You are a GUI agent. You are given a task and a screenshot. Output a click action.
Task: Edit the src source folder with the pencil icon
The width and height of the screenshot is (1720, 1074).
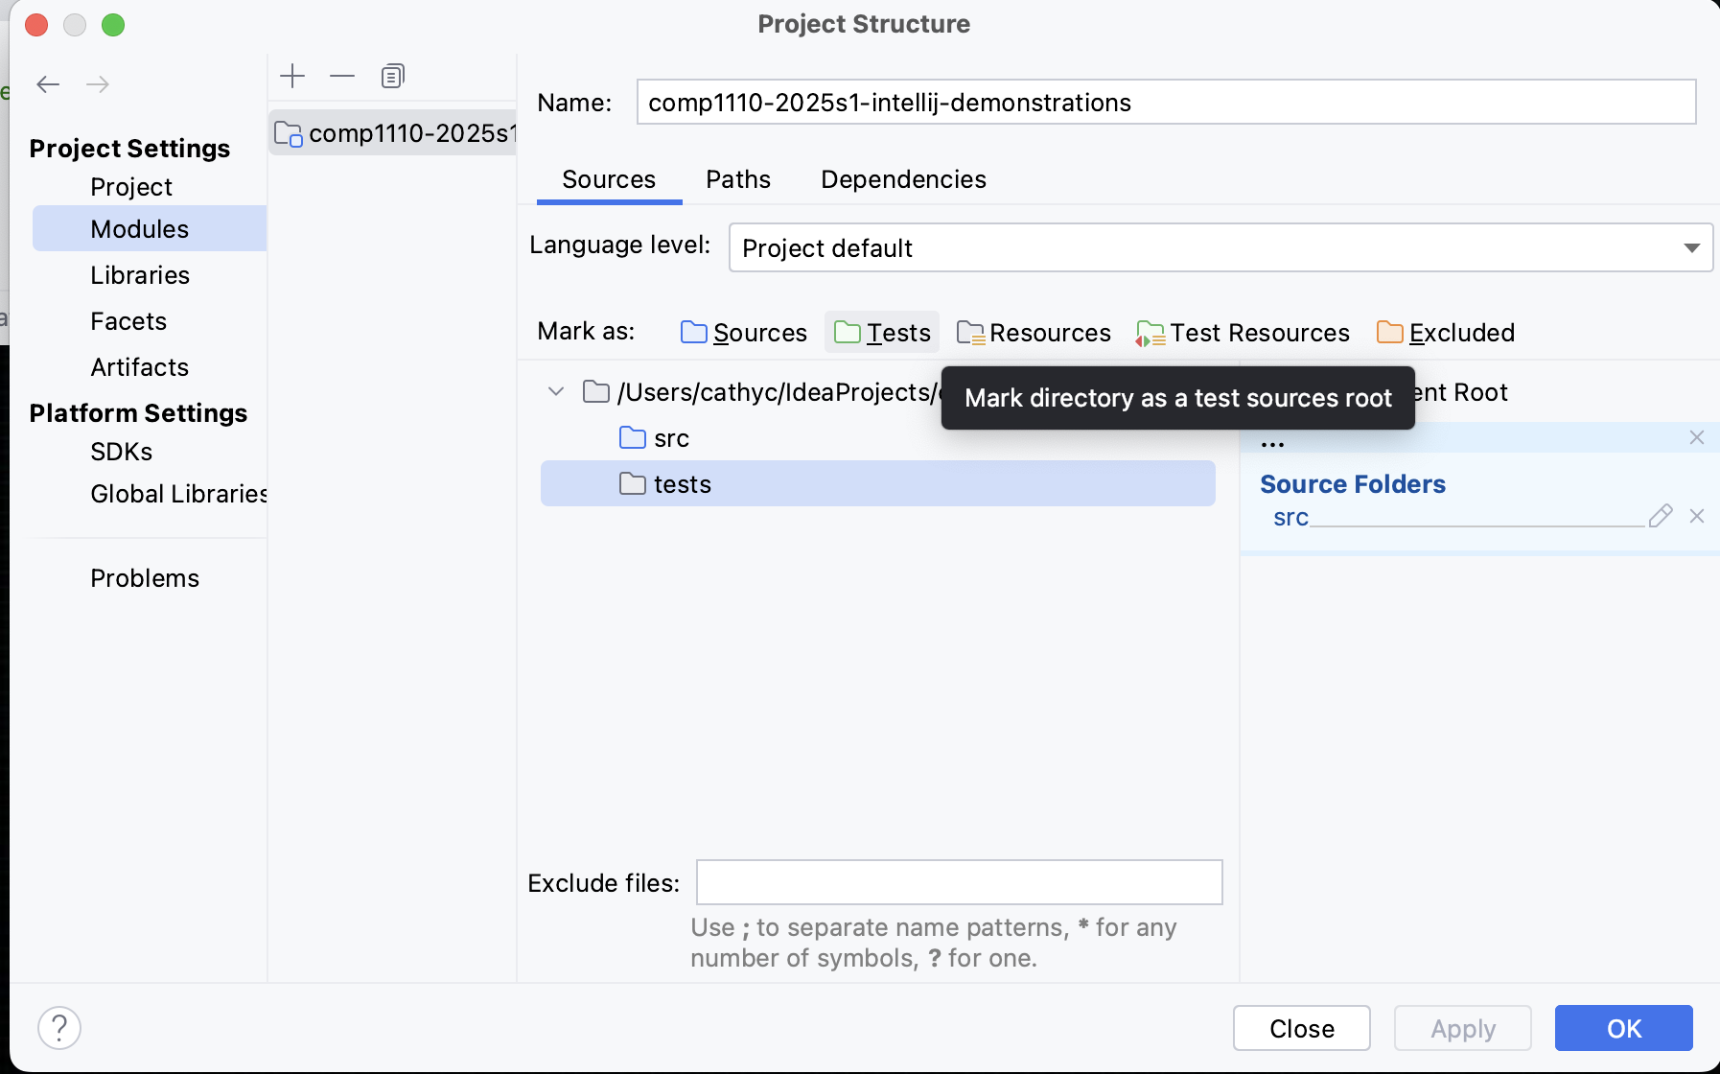tap(1660, 516)
